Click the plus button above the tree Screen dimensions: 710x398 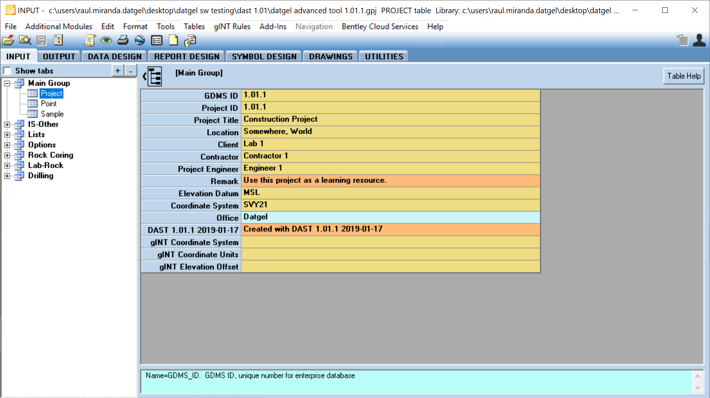(118, 70)
